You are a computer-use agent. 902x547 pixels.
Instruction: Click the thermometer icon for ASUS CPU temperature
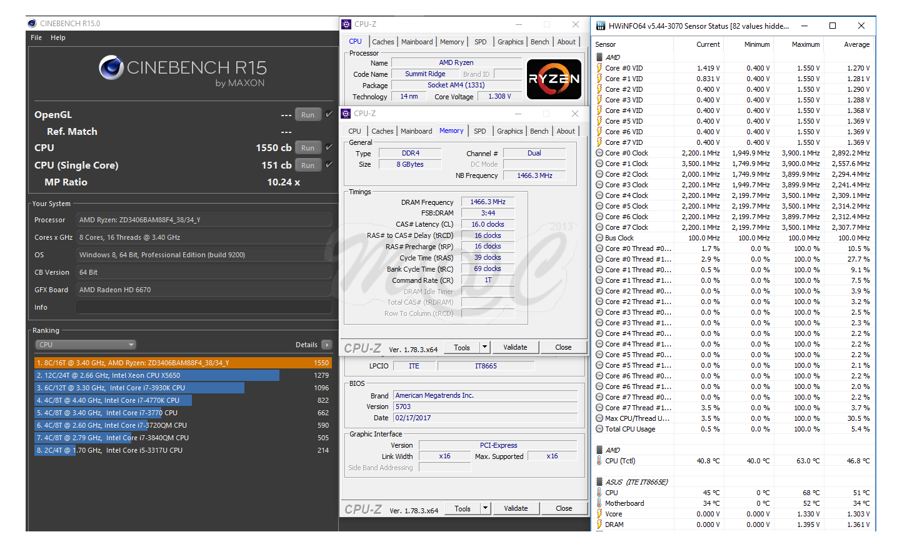tap(599, 493)
